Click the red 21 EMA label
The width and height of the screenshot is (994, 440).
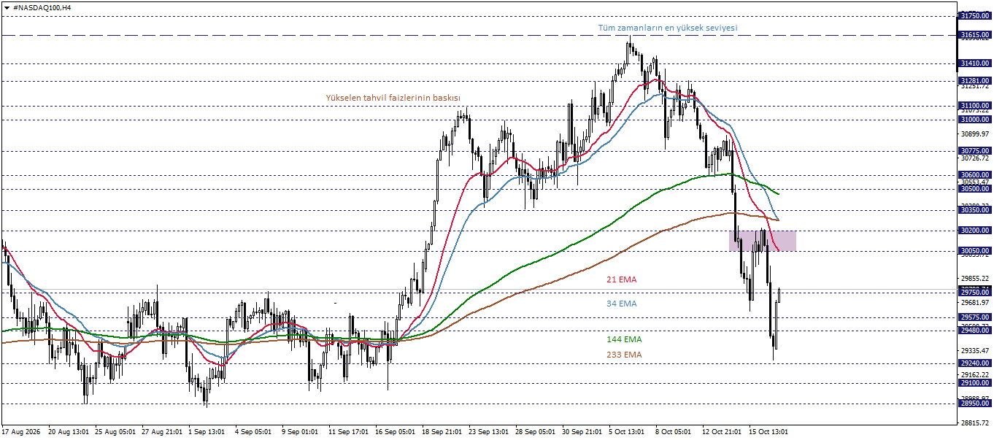622,279
